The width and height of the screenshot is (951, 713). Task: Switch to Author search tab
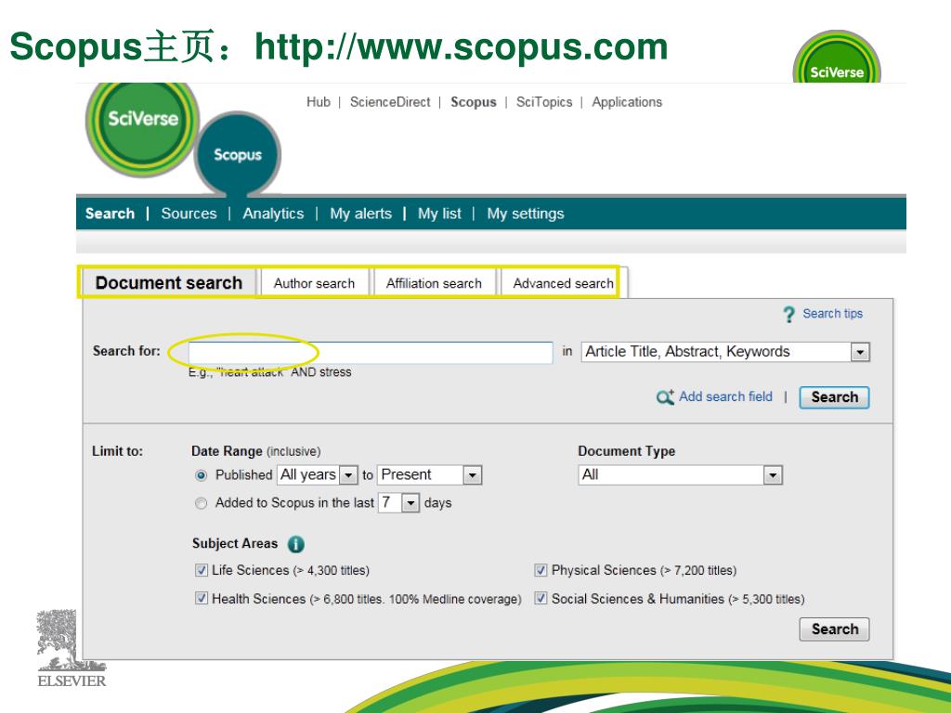click(x=314, y=283)
